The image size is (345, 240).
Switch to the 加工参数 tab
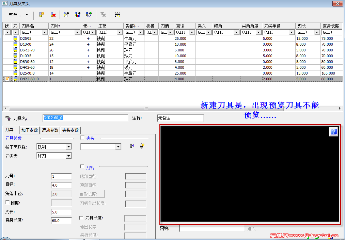coord(30,130)
